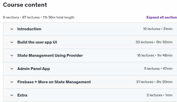The width and height of the screenshot is (177, 102).
Task: Expand the Introduction section chevron
Action: pyautogui.click(x=12, y=29)
